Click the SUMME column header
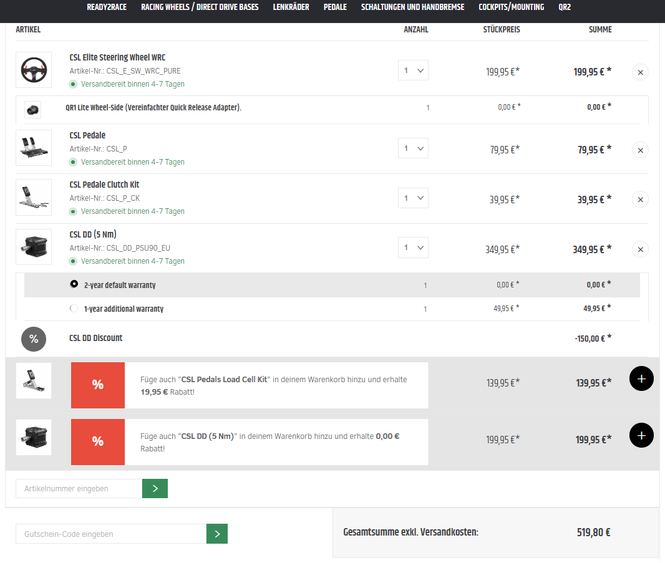Screen dimensions: 665x563 coord(600,30)
